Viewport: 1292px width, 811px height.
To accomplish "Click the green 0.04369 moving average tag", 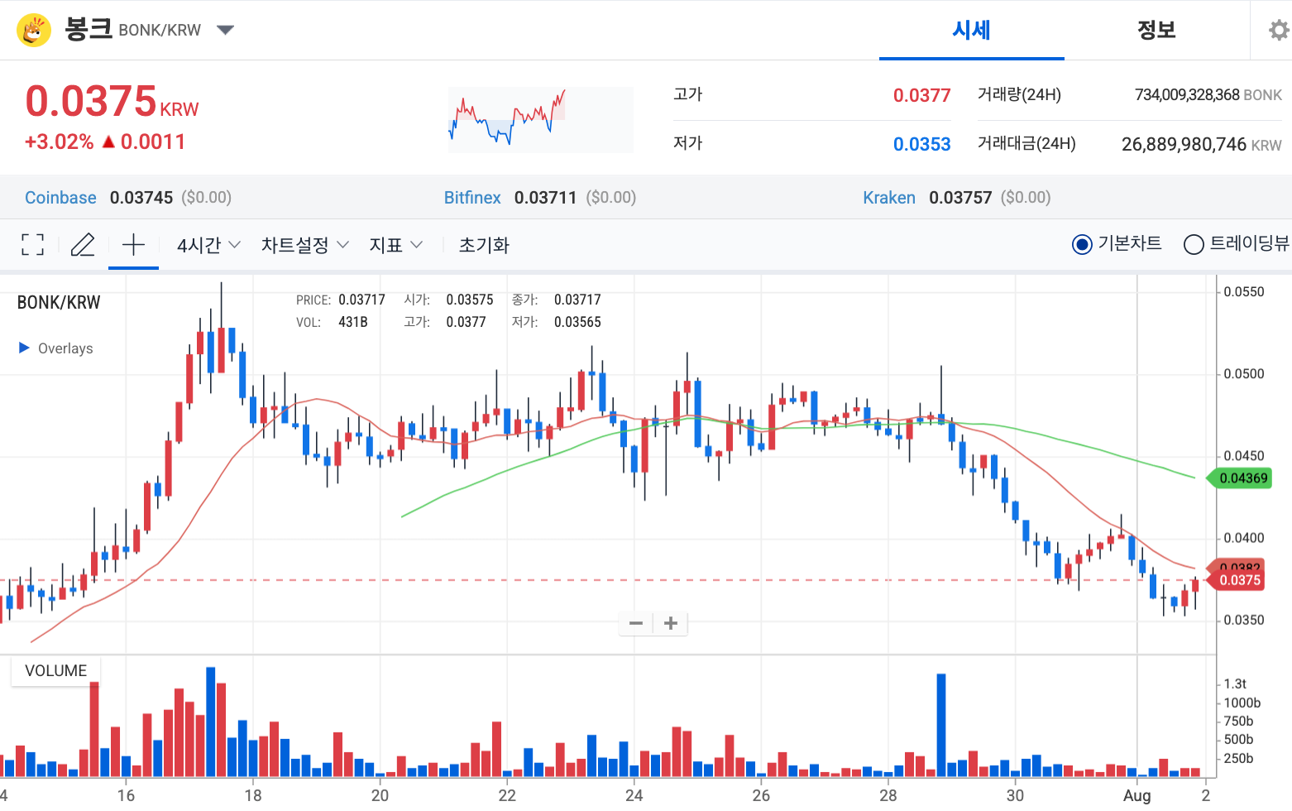I will pyautogui.click(x=1239, y=477).
